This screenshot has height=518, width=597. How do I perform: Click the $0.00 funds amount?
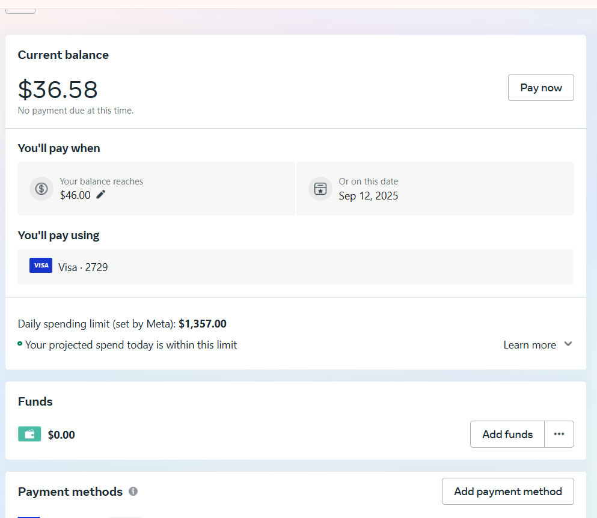(x=61, y=434)
